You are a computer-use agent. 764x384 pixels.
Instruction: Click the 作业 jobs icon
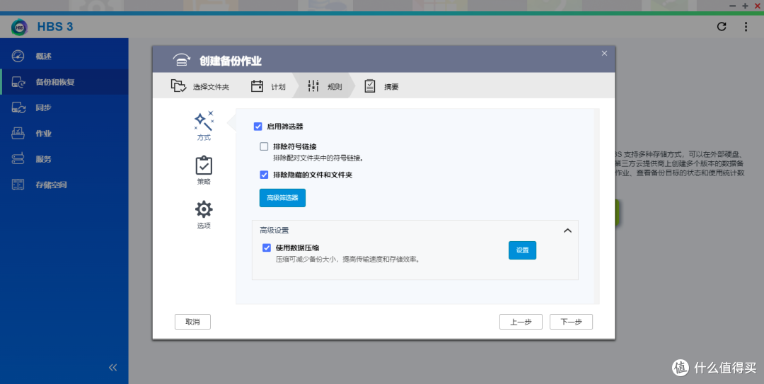point(18,133)
